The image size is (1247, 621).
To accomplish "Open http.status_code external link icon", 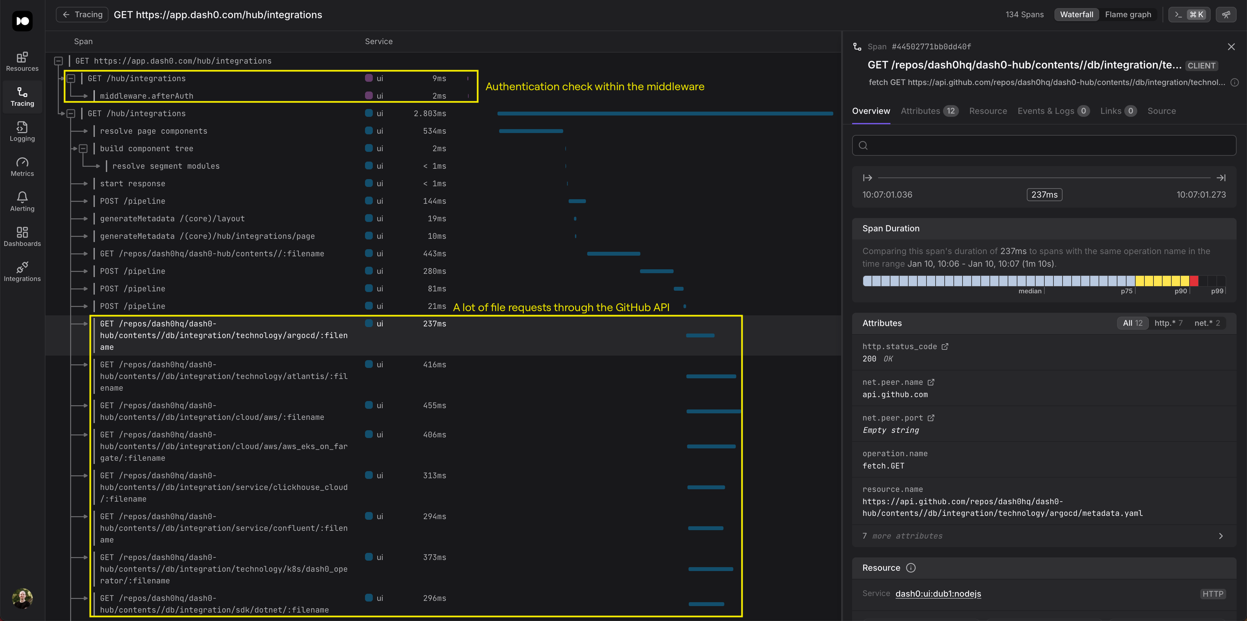I will [944, 346].
